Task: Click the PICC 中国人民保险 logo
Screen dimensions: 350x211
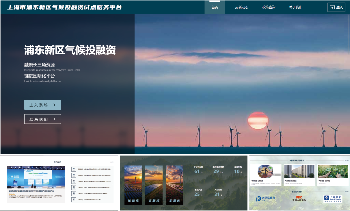Action: (299, 198)
